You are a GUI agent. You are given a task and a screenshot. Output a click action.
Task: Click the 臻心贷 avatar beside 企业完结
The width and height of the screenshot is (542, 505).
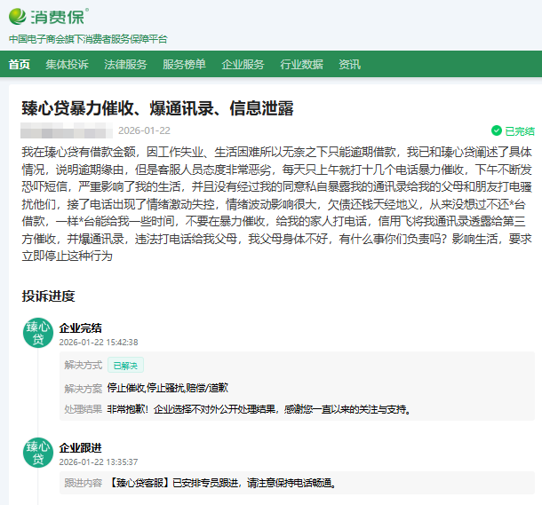[x=38, y=334]
